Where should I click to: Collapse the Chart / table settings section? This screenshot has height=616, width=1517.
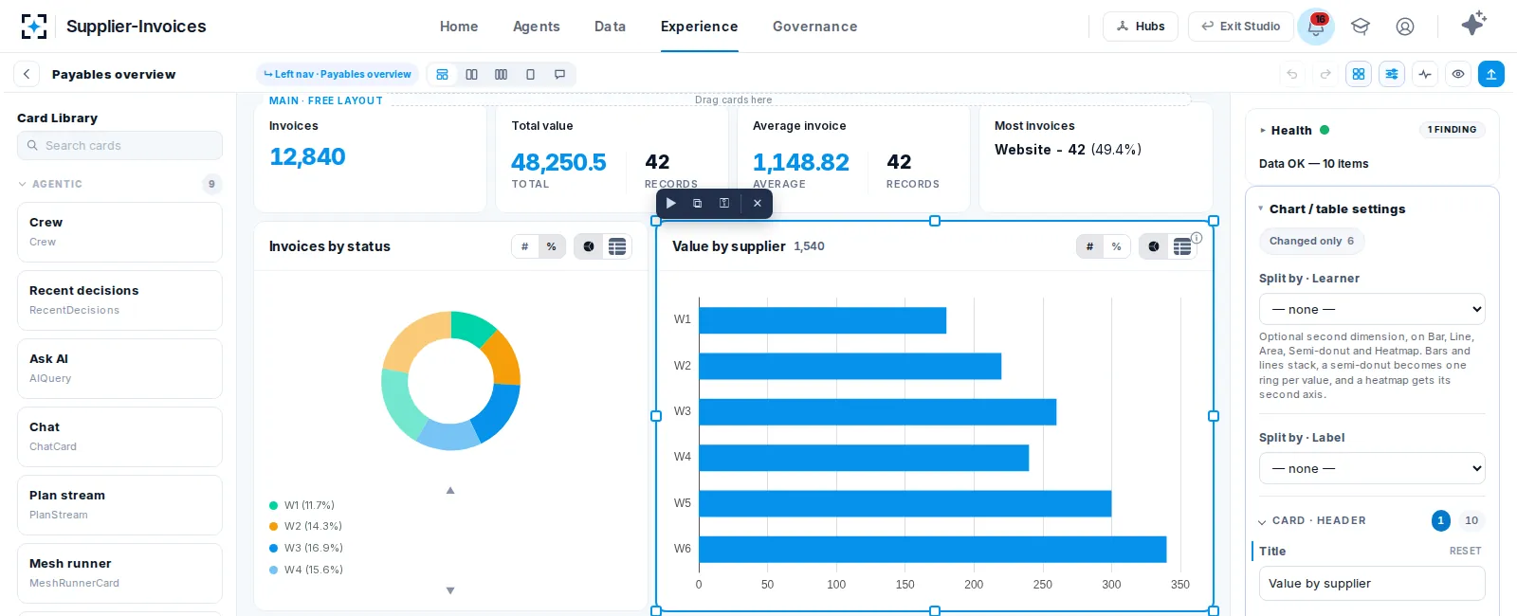click(x=1261, y=208)
